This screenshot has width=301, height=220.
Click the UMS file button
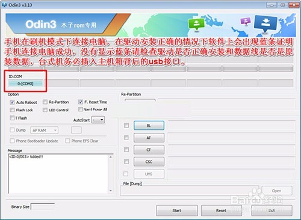click(149, 174)
